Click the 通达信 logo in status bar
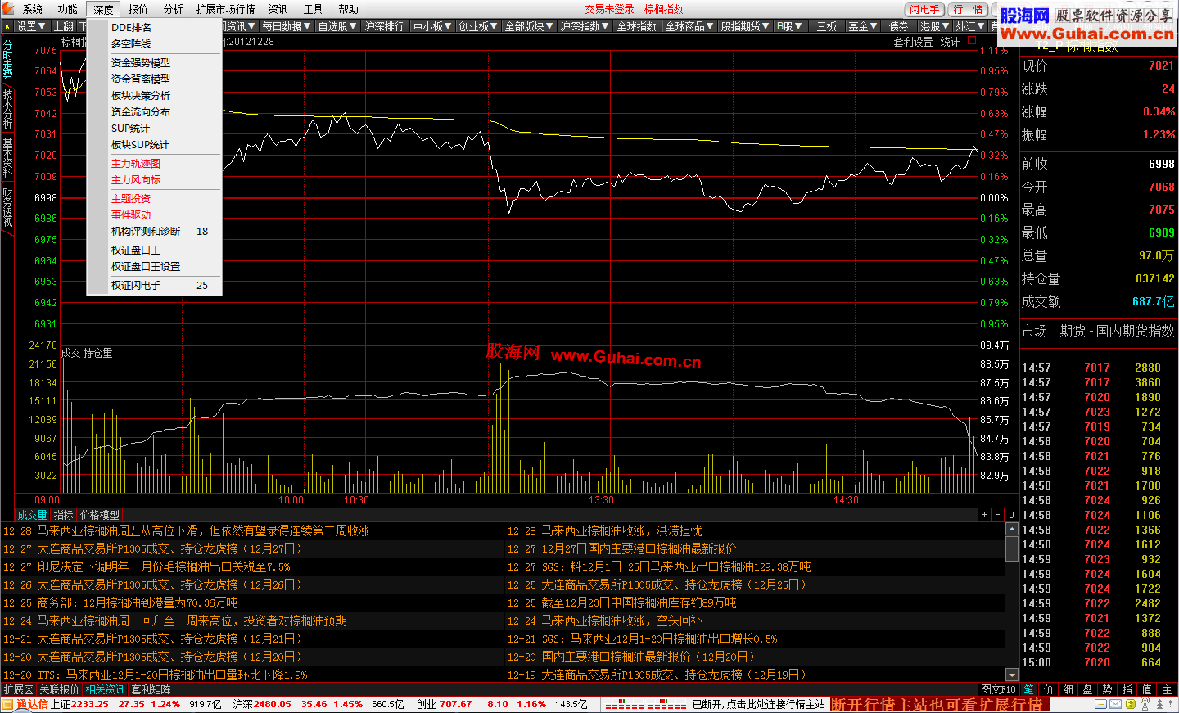The width and height of the screenshot is (1179, 713). (25, 704)
